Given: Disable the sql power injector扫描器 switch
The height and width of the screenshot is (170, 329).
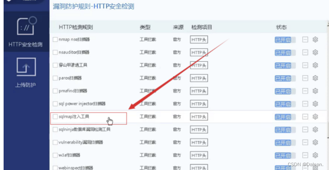Looking at the screenshot, I should click(x=285, y=104).
